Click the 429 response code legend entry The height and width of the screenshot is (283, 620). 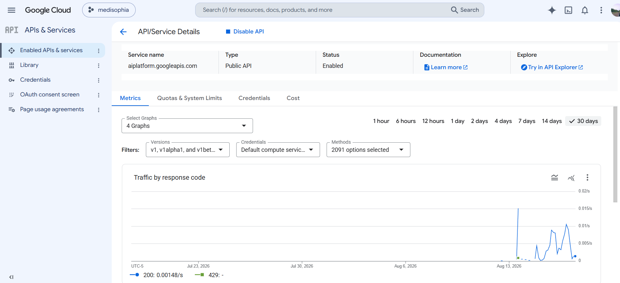(209, 275)
